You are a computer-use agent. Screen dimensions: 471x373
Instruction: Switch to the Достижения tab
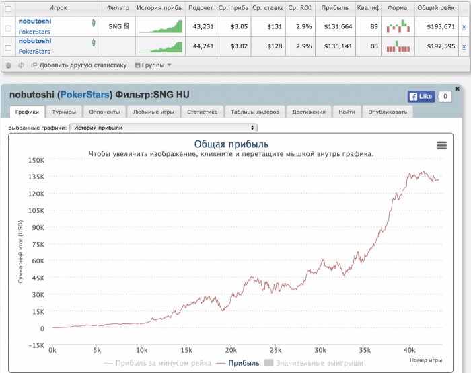pyautogui.click(x=309, y=112)
